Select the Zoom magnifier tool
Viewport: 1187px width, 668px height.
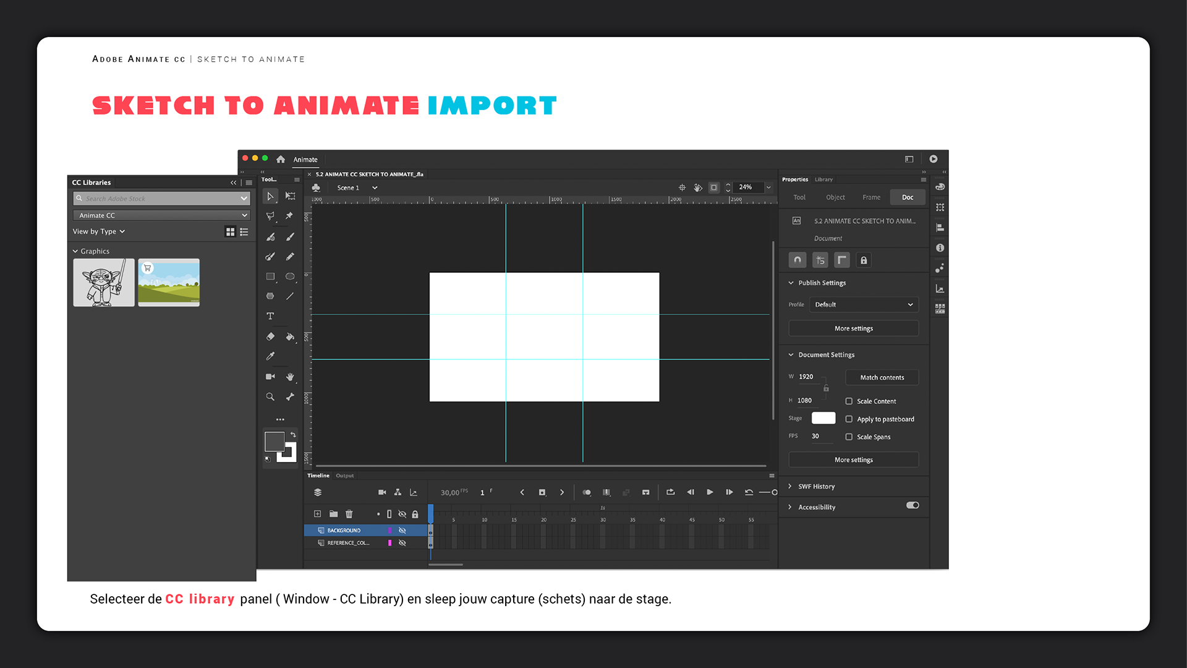click(270, 397)
